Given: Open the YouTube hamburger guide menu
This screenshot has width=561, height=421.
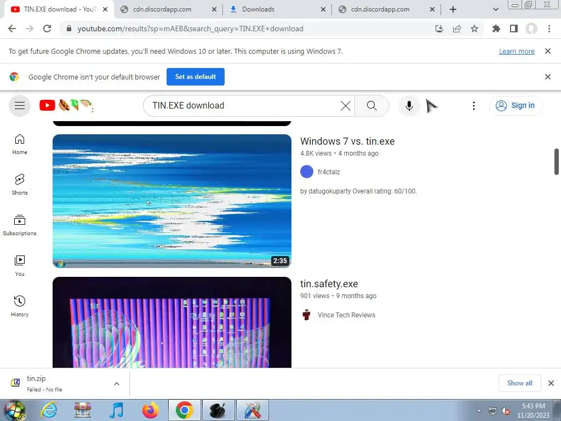Looking at the screenshot, I should tap(20, 106).
